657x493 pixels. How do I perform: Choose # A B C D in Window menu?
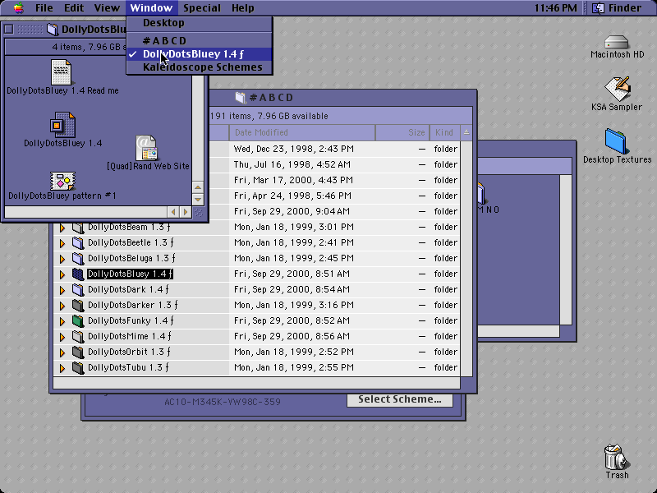coord(200,40)
